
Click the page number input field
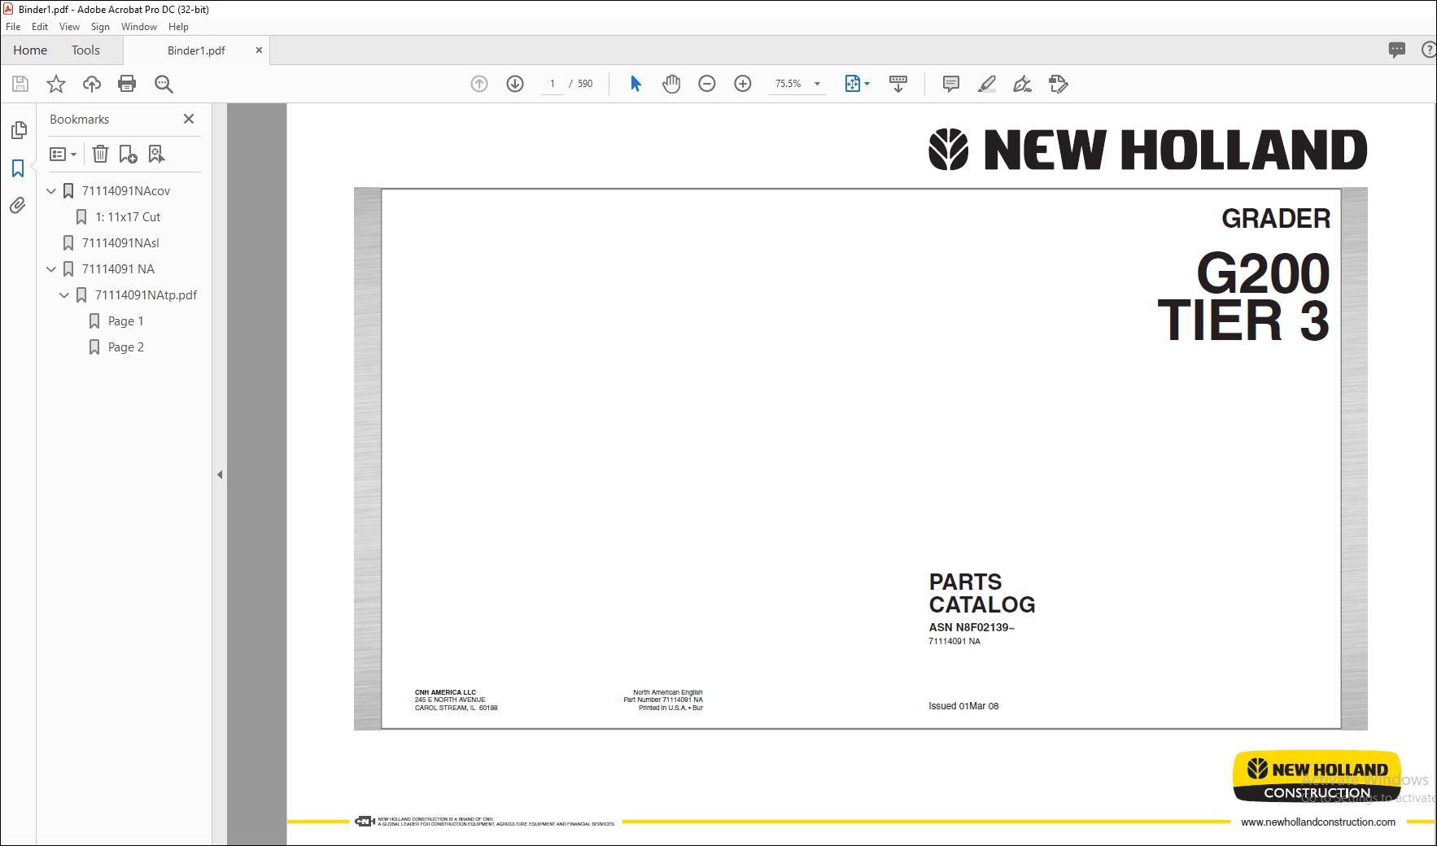552,84
